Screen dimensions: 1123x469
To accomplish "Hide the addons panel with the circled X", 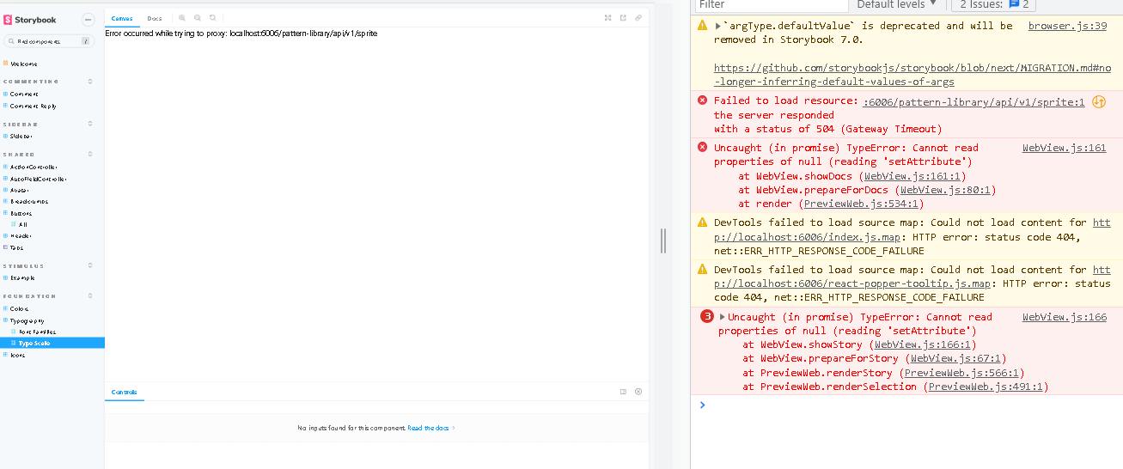I will click(x=638, y=392).
